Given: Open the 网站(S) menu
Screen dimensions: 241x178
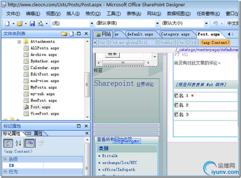Looking at the screenshot, I should [x=154, y=14].
